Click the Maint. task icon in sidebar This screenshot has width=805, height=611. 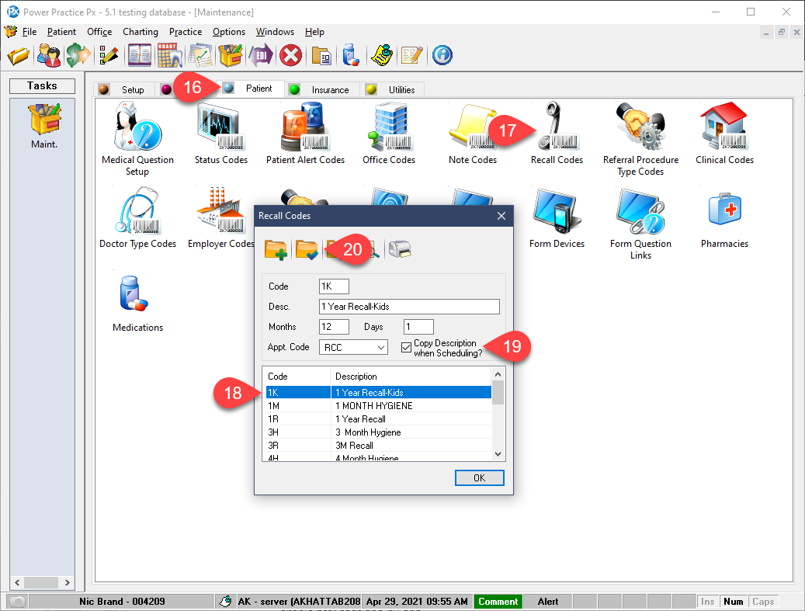45,126
